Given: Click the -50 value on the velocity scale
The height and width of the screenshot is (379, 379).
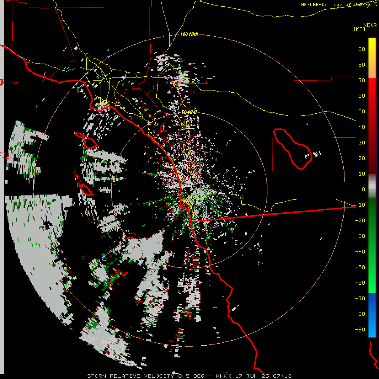Looking at the screenshot, I should pos(360,267).
